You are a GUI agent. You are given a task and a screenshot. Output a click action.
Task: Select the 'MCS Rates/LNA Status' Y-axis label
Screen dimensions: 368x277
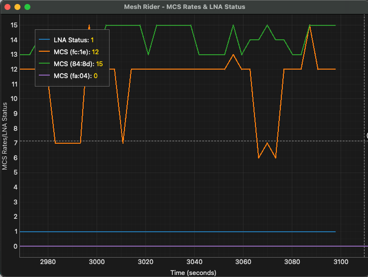click(5, 136)
